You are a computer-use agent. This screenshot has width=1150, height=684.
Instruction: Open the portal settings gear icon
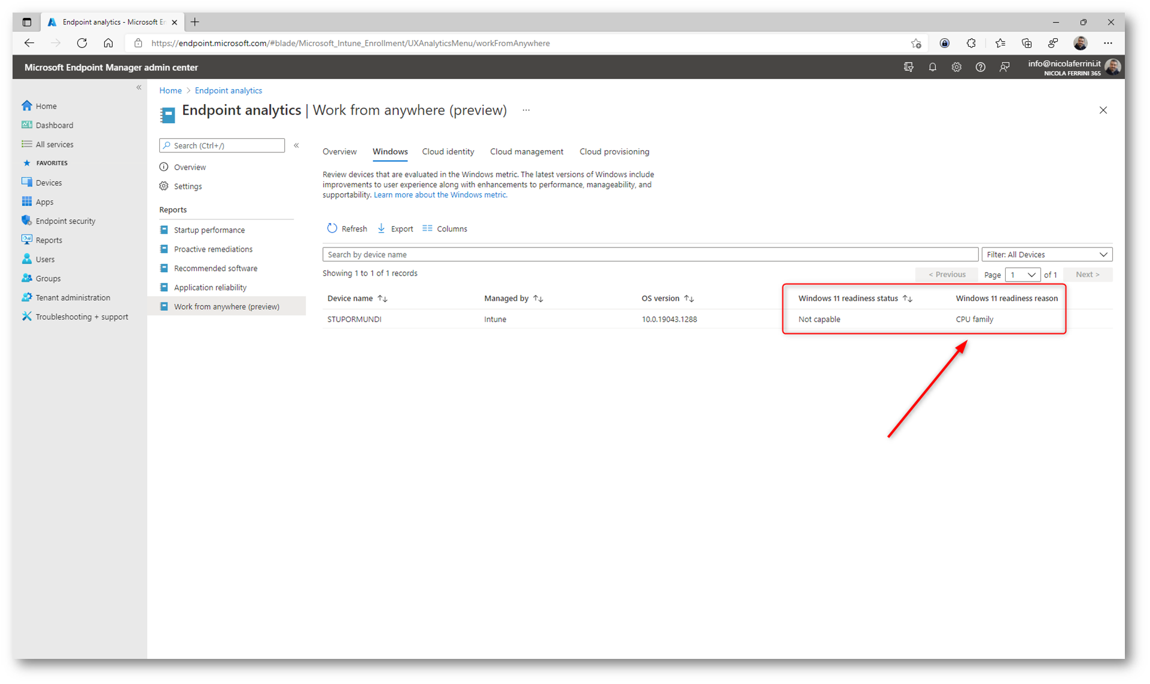pos(956,67)
